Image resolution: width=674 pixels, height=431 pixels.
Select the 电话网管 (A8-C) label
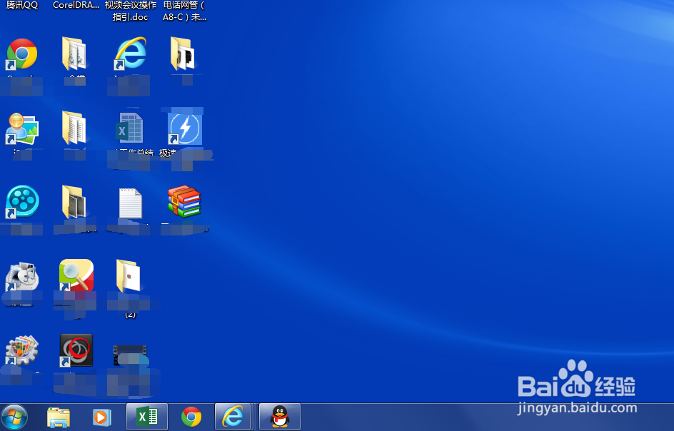point(184,11)
